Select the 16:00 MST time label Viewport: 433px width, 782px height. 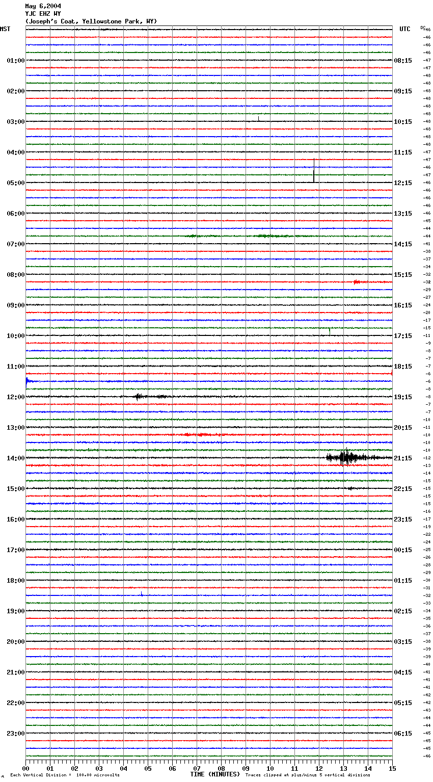pos(16,519)
